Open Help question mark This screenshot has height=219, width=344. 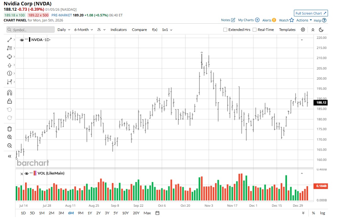pyautogui.click(x=324, y=20)
